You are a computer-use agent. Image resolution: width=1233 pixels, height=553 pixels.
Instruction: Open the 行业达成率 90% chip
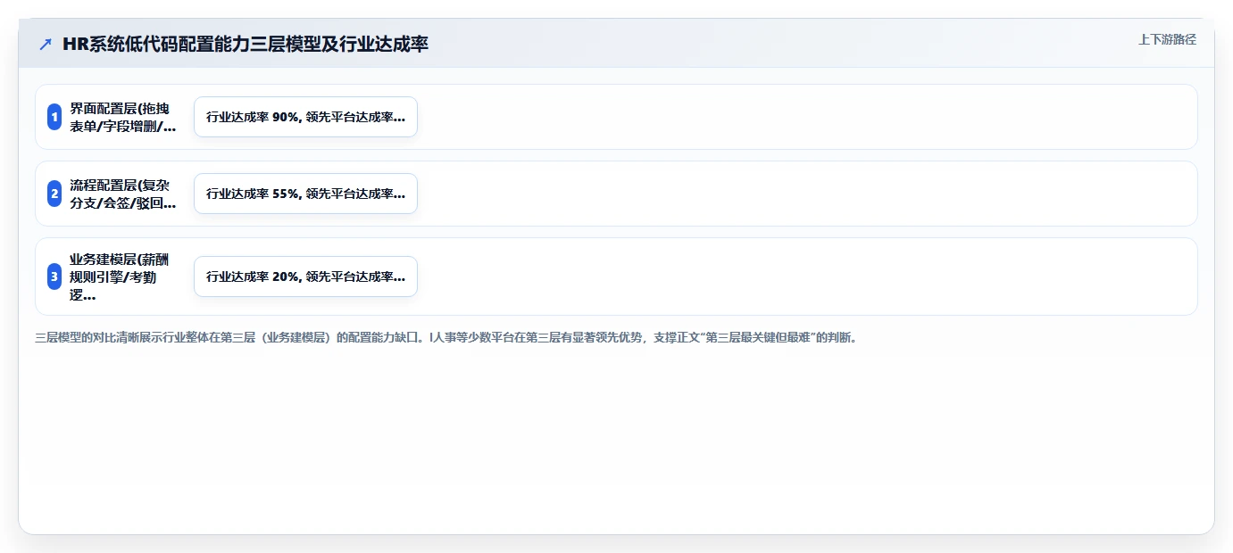[x=305, y=117]
